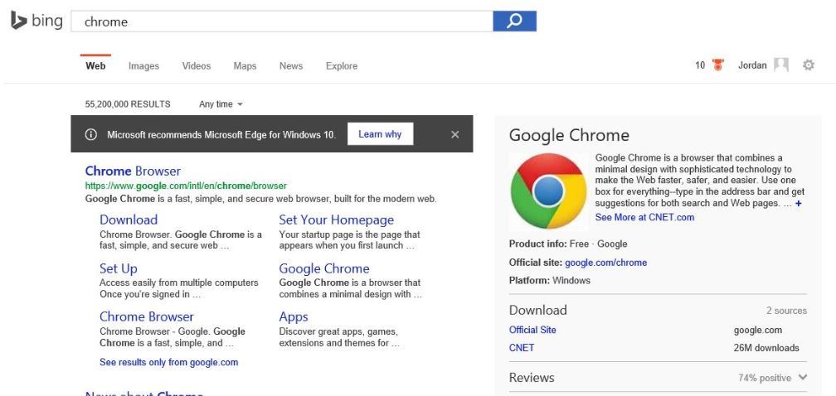Open the settings gear icon
Image resolution: width=836 pixels, height=396 pixels.
coord(809,65)
